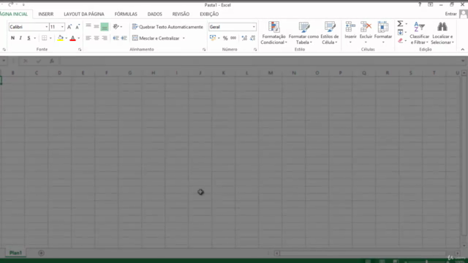Image resolution: width=468 pixels, height=263 pixels.
Task: Open the Mesclar e Centralizar dropdown arrow
Action: 184,38
